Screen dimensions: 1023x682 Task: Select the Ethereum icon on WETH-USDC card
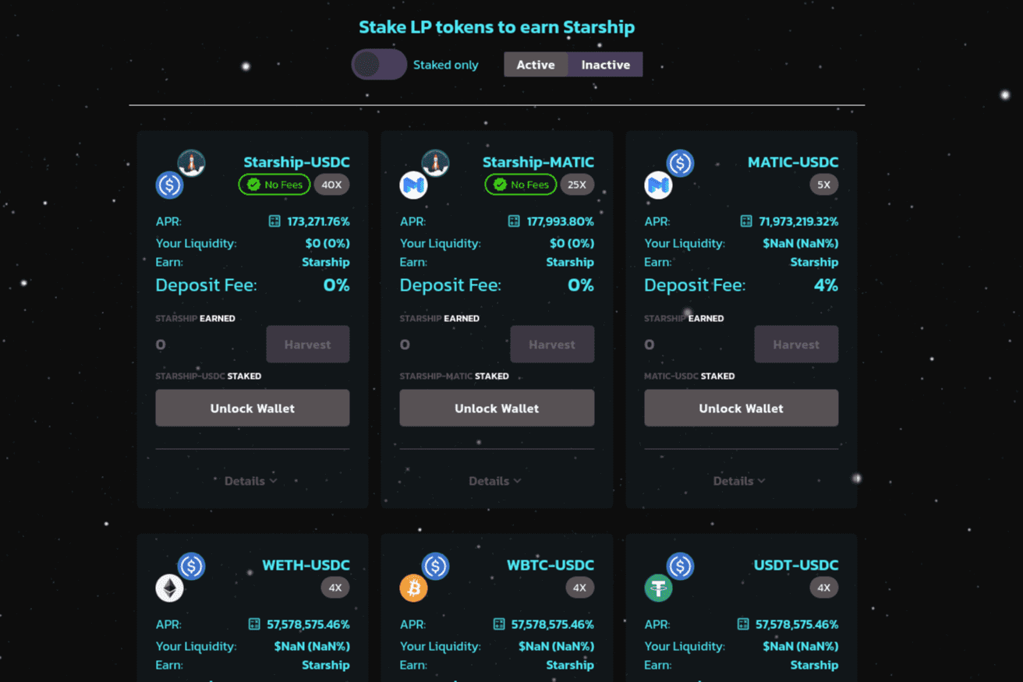pyautogui.click(x=170, y=588)
